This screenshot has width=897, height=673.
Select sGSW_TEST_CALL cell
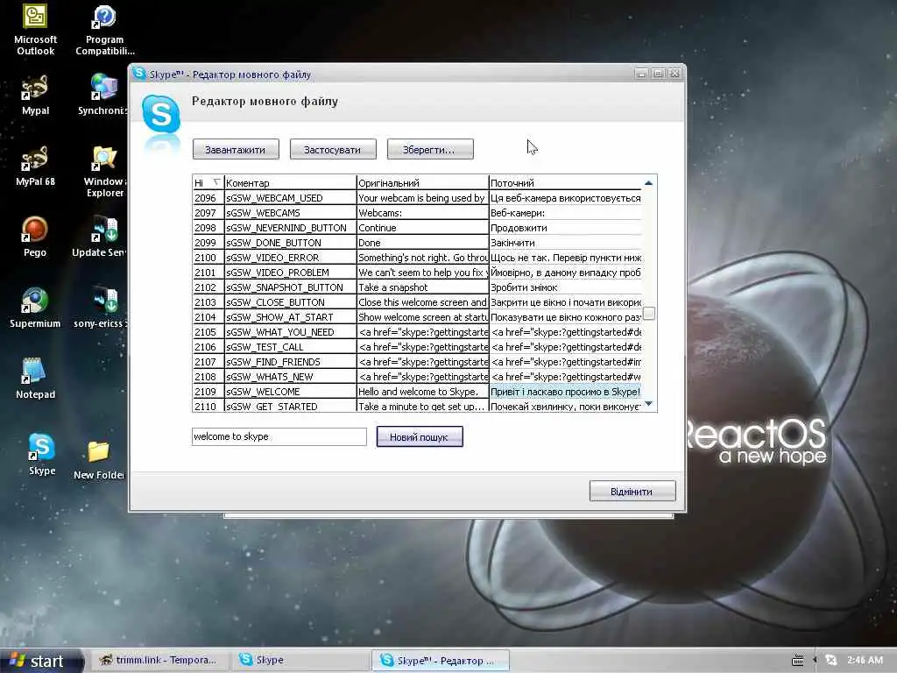click(x=290, y=347)
